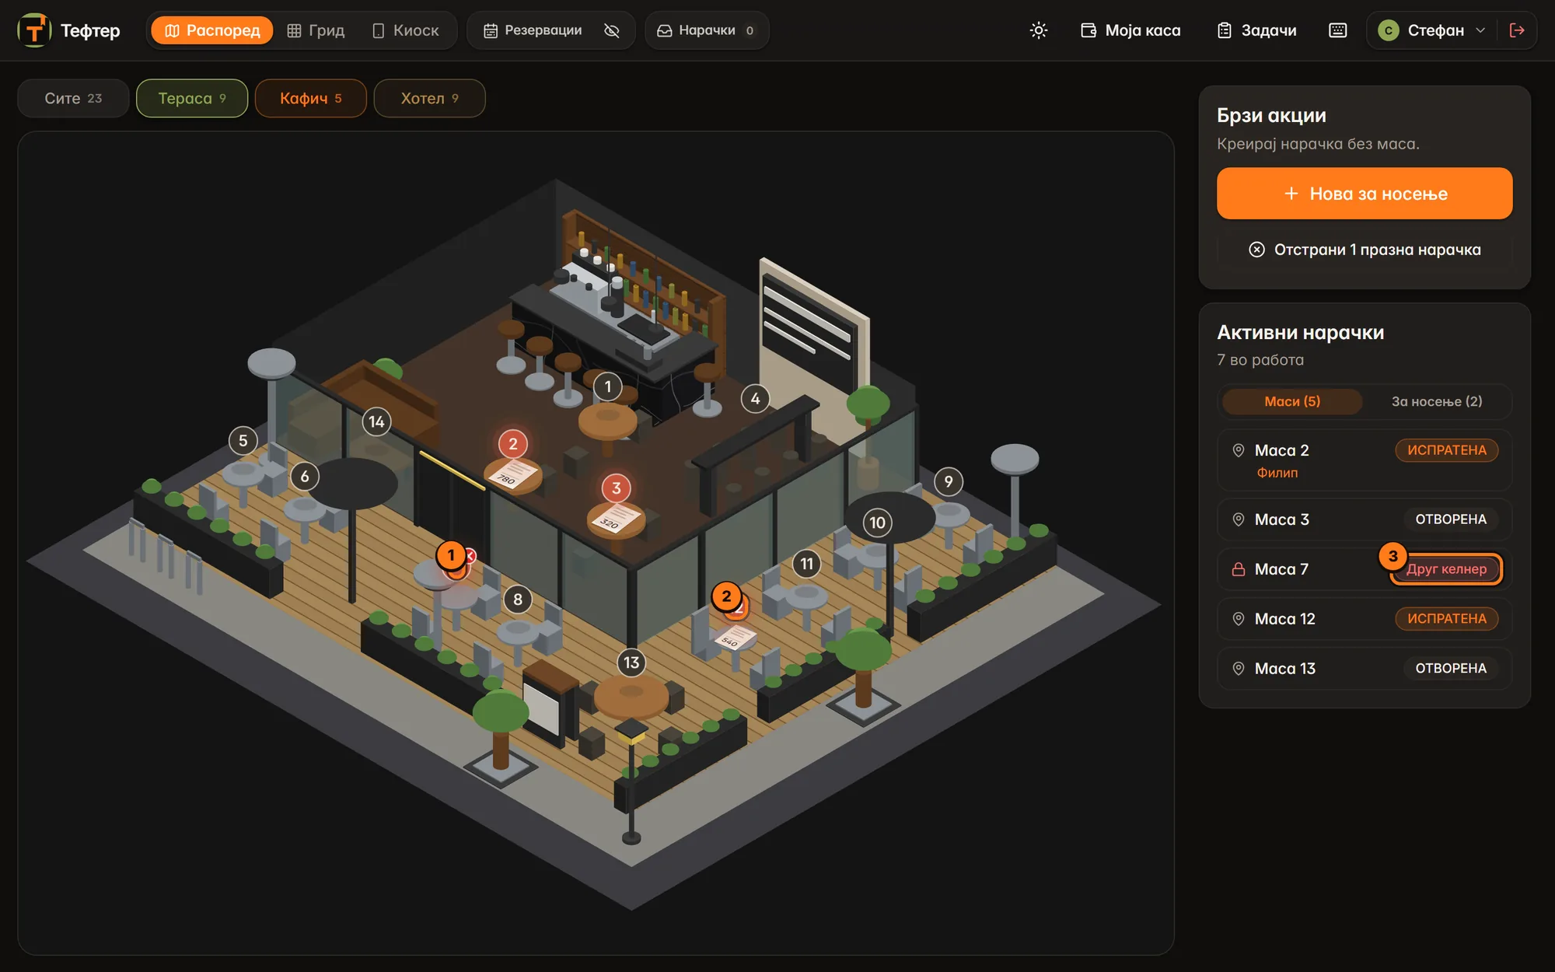Open Нарачки inbox
1555x972 pixels.
pyautogui.click(x=706, y=30)
